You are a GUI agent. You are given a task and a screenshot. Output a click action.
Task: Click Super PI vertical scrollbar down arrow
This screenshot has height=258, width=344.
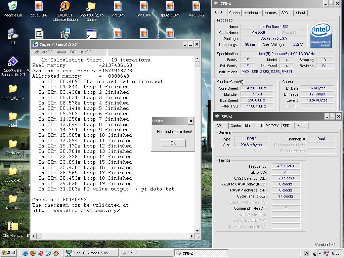click(197, 231)
